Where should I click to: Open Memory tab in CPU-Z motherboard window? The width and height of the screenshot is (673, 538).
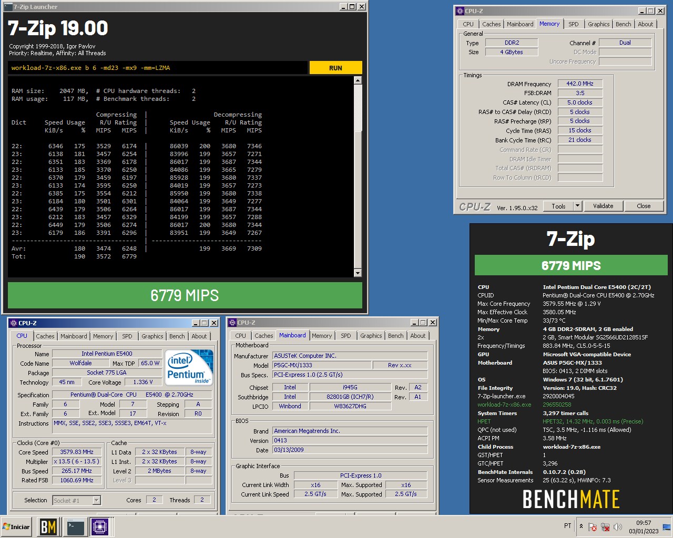point(322,336)
